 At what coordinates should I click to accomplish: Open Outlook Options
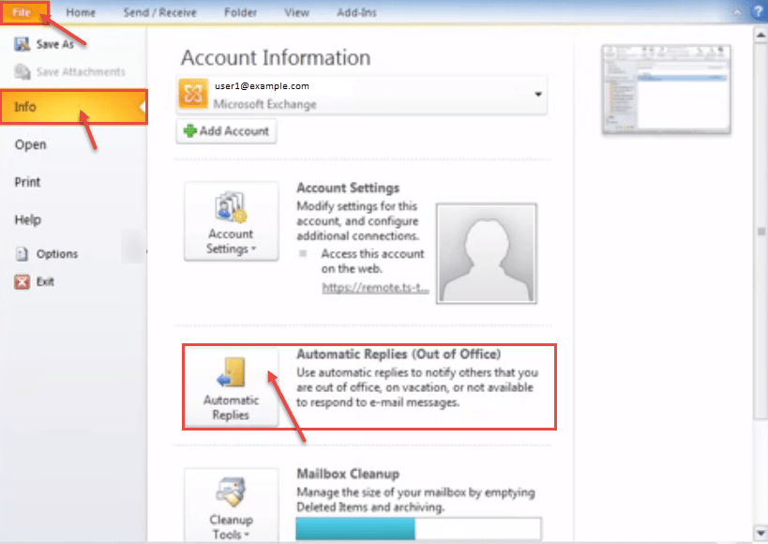(x=57, y=254)
